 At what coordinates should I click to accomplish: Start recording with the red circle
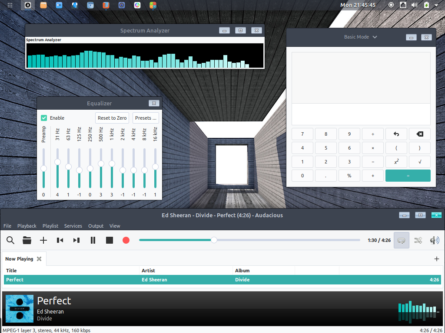point(126,240)
